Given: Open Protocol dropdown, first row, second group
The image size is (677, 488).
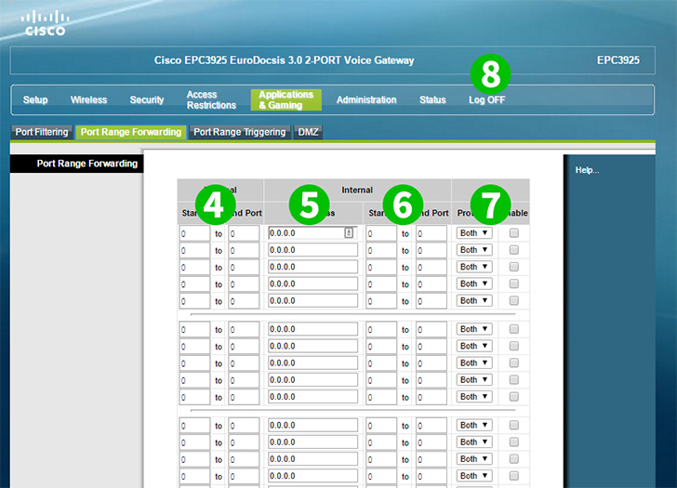Looking at the screenshot, I should pos(474,329).
